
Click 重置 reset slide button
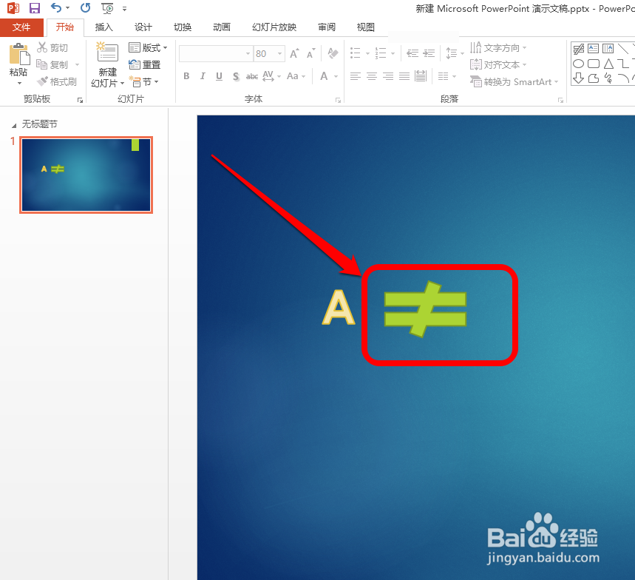pyautogui.click(x=145, y=64)
